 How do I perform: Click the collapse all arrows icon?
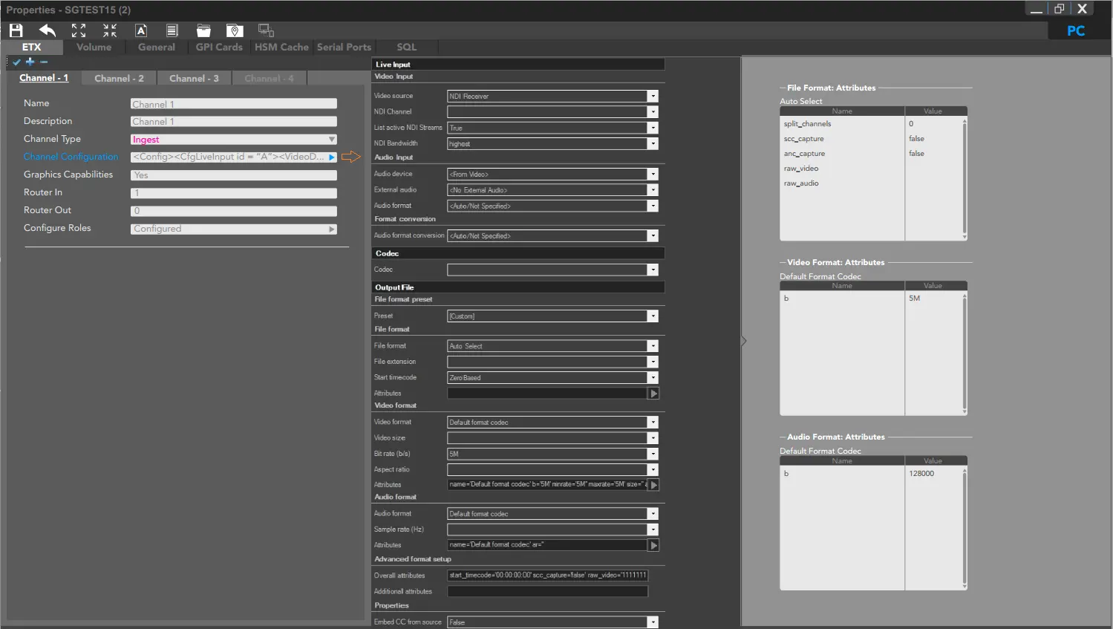[x=110, y=30]
